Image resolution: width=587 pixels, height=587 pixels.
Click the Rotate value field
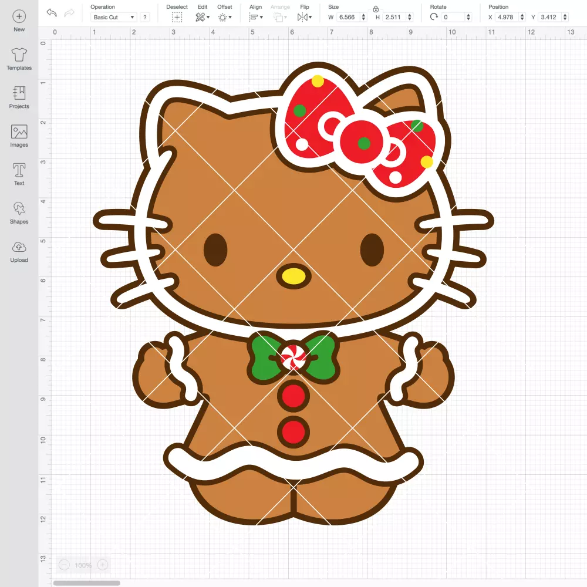click(x=453, y=17)
